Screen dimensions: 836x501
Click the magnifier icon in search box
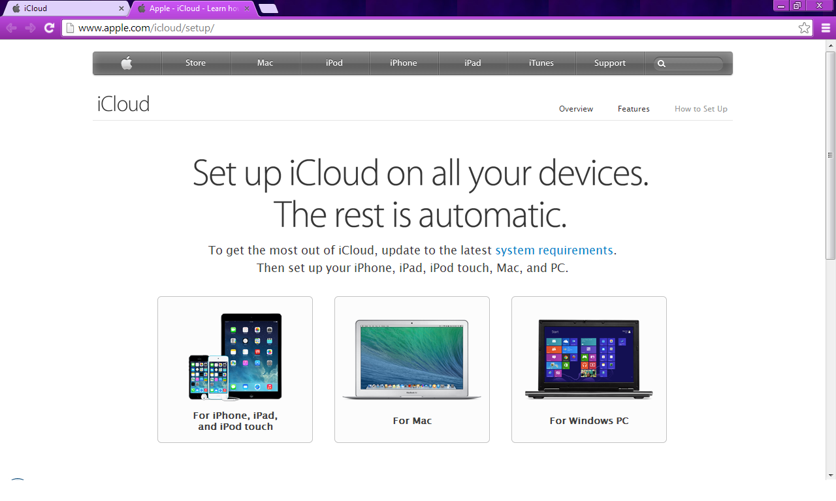click(662, 64)
